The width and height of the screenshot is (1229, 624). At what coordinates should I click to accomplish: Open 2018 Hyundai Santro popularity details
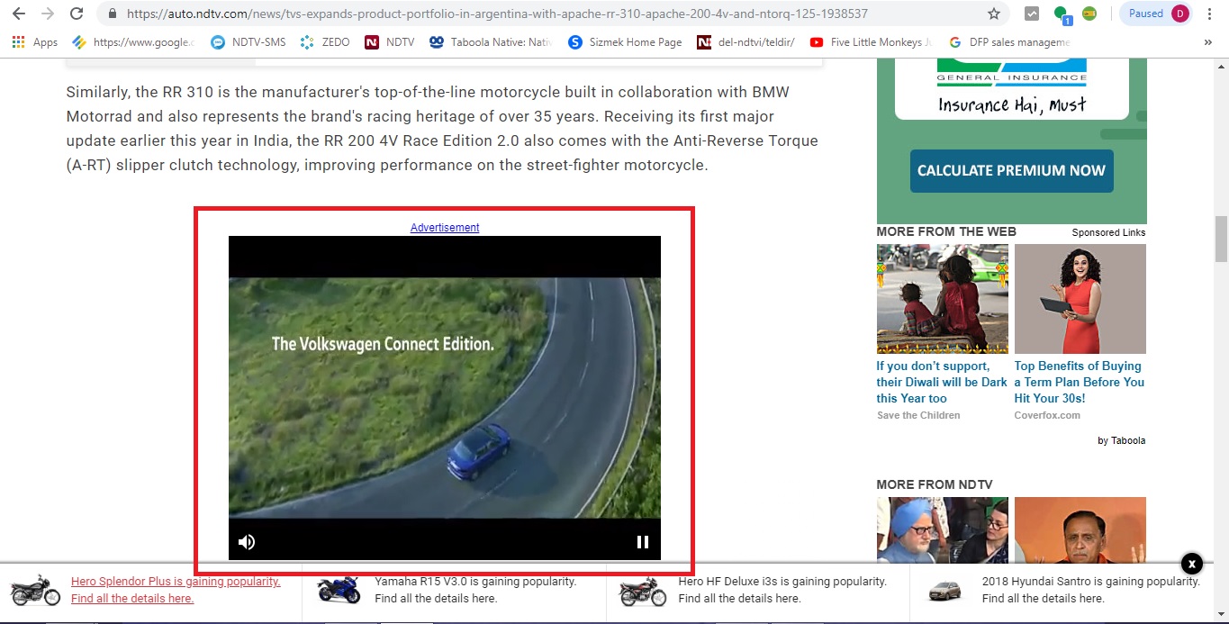[x=1091, y=590]
